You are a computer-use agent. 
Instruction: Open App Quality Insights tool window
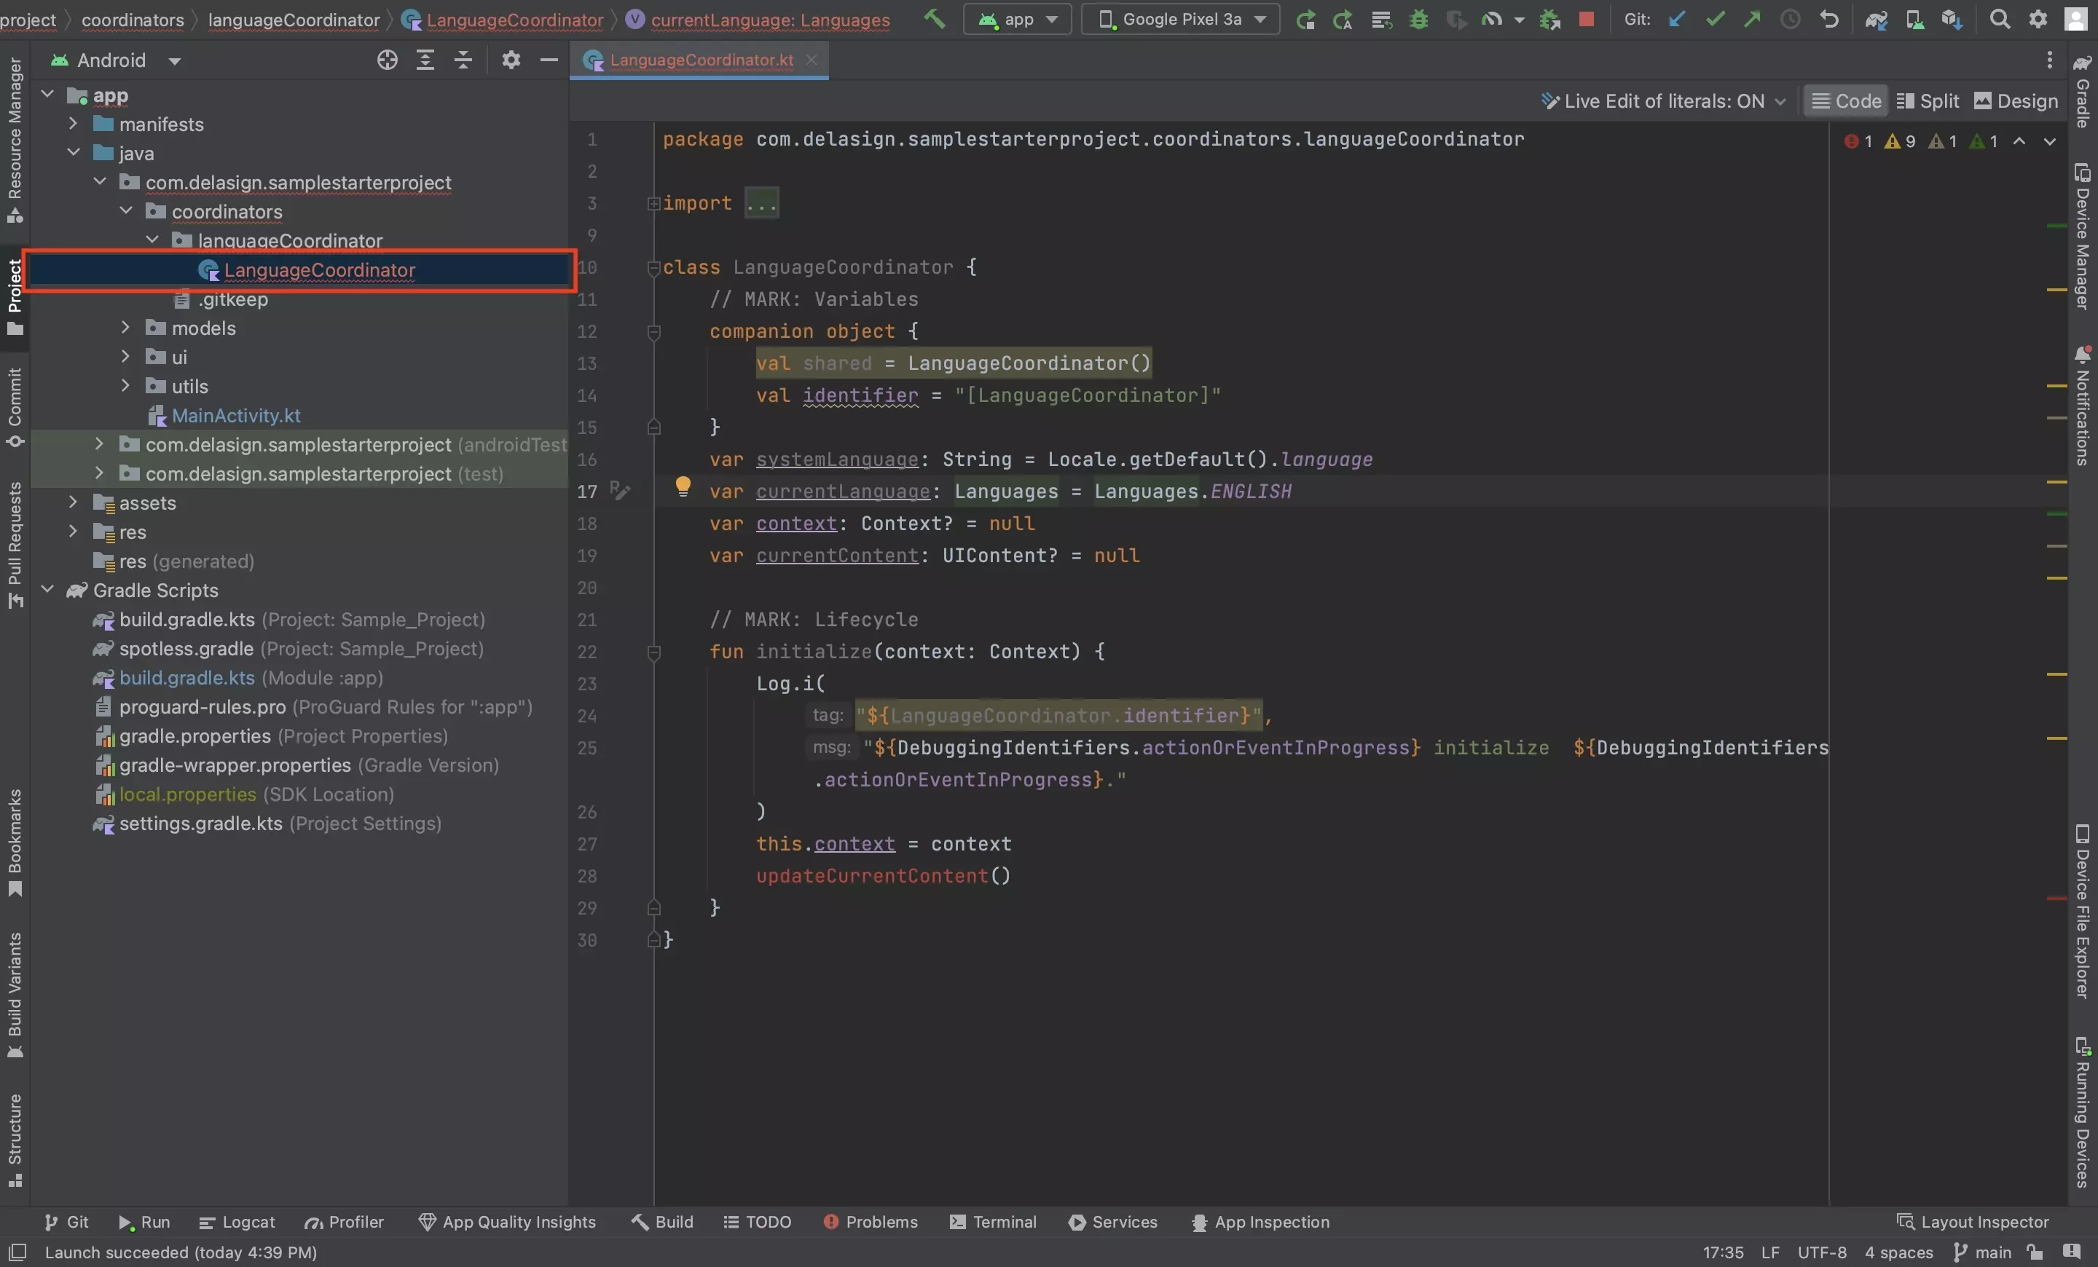click(508, 1222)
